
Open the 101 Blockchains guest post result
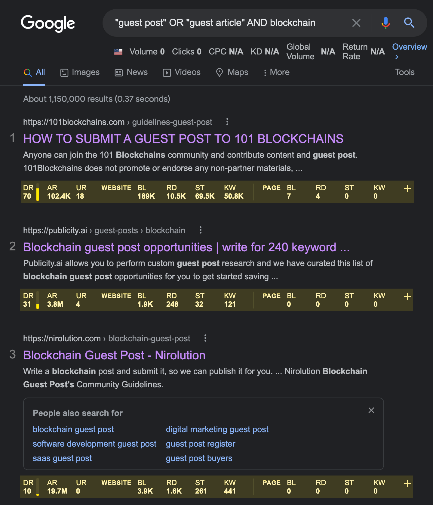[x=183, y=139]
